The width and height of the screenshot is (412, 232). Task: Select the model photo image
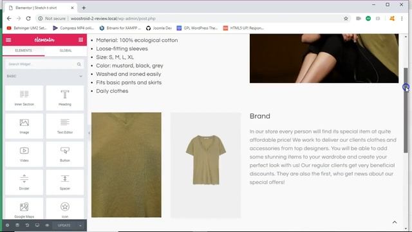(324, 59)
